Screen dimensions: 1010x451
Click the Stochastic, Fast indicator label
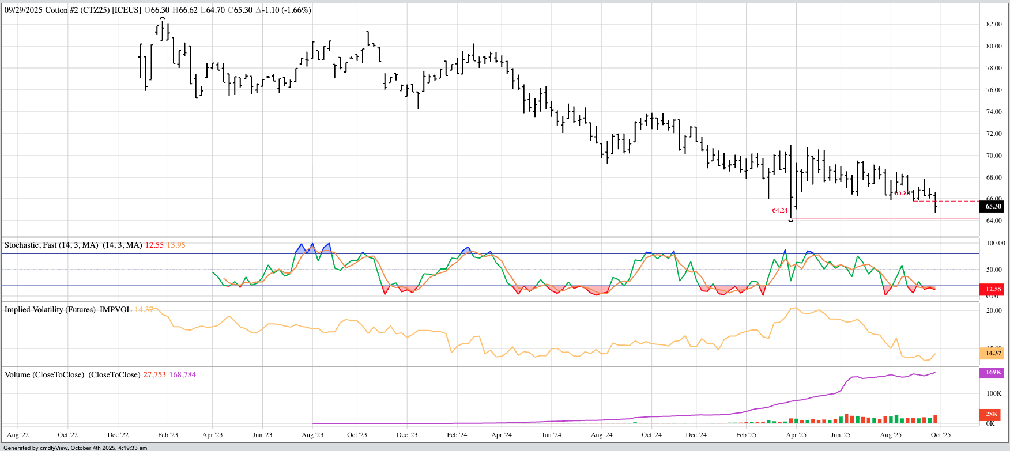coord(51,245)
